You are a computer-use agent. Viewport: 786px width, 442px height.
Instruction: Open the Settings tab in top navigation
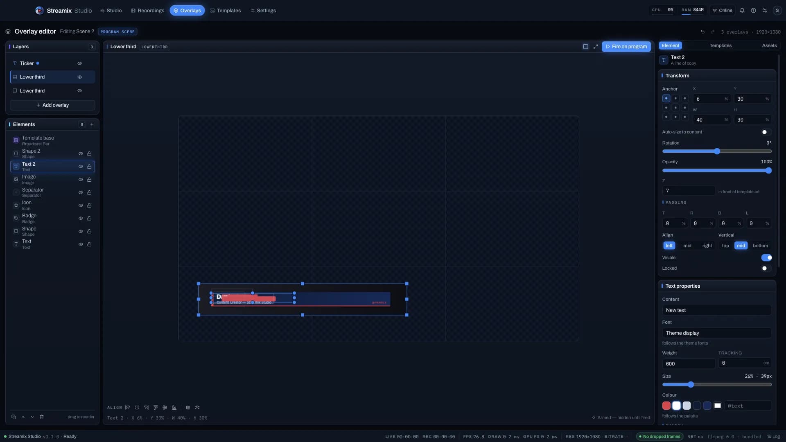263,11
